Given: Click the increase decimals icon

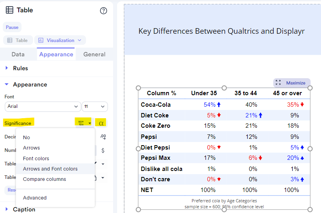Looking at the screenshot, I should [x=103, y=137].
